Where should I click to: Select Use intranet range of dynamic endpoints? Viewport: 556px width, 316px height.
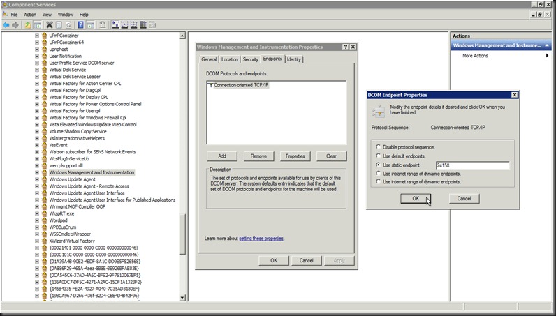point(379,174)
